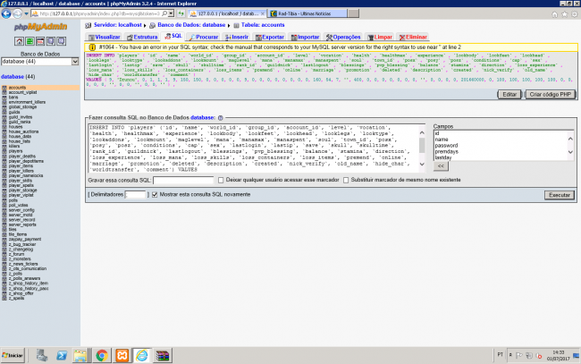The height and width of the screenshot is (364, 581).
Task: Switch to the Operações tab
Action: [343, 37]
